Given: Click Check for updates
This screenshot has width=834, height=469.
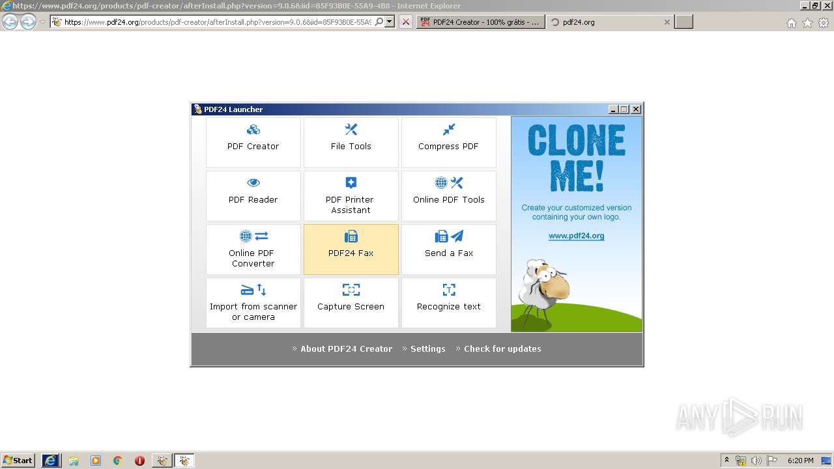Looking at the screenshot, I should pos(502,348).
